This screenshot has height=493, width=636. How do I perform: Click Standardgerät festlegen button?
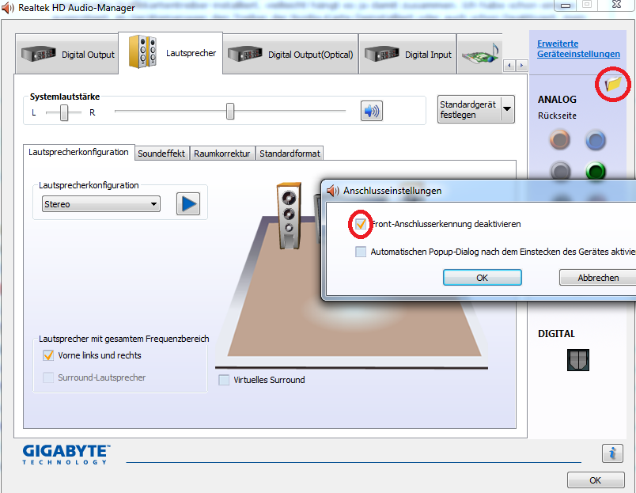(469, 109)
